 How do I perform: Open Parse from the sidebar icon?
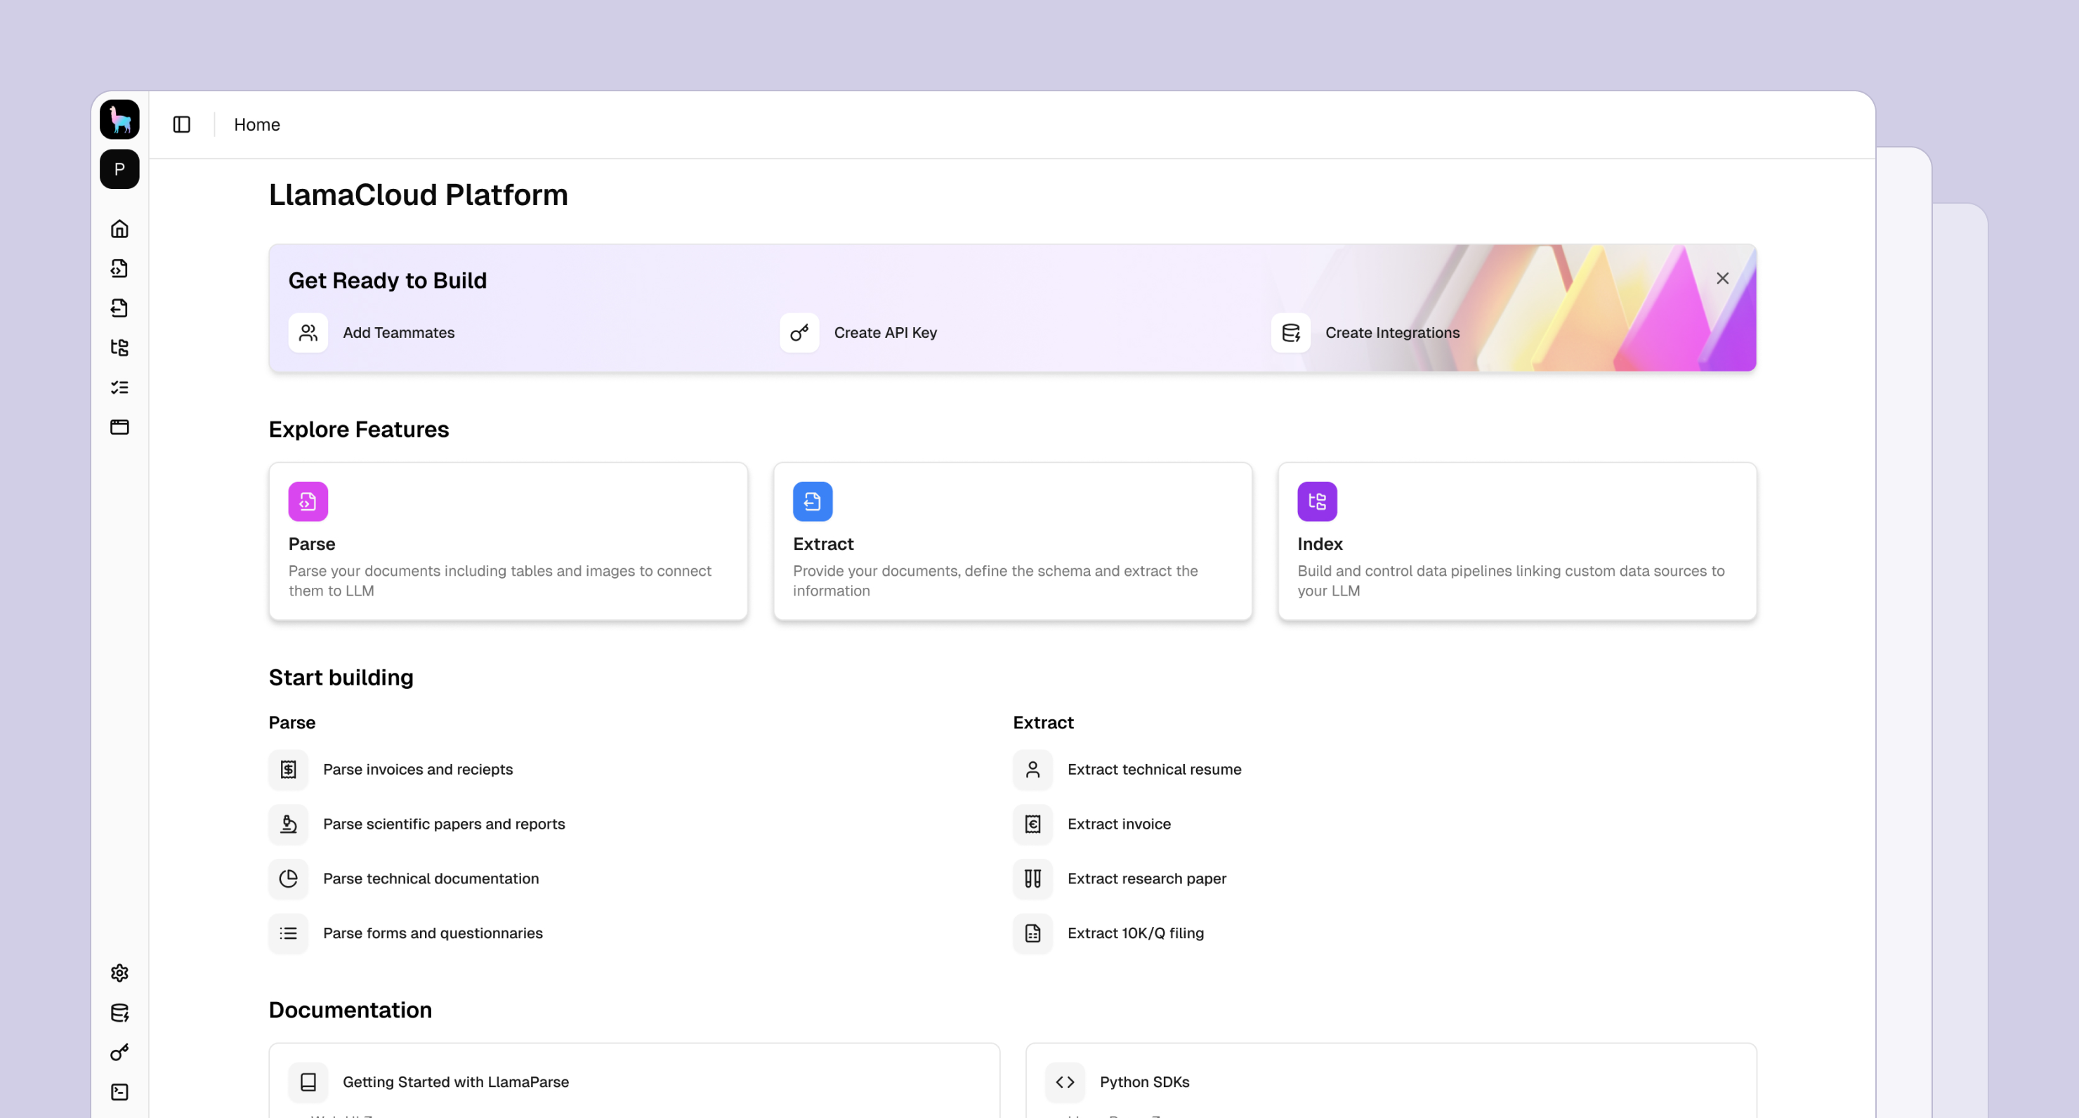point(119,268)
